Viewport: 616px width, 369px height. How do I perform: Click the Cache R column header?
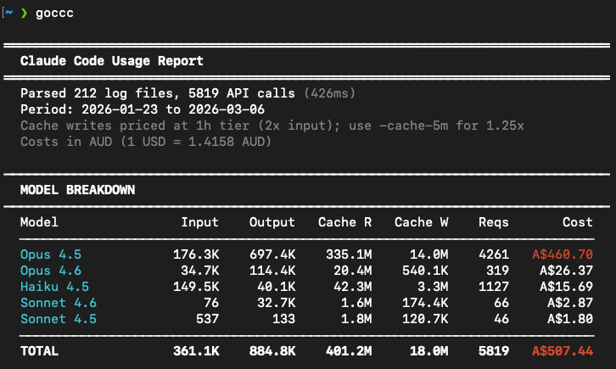click(344, 222)
